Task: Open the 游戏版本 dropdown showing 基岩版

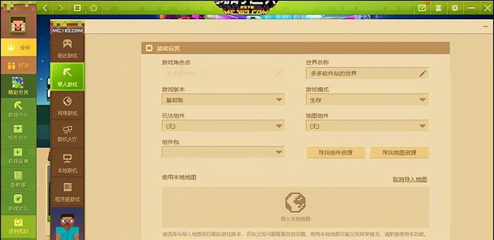Action: point(223,100)
